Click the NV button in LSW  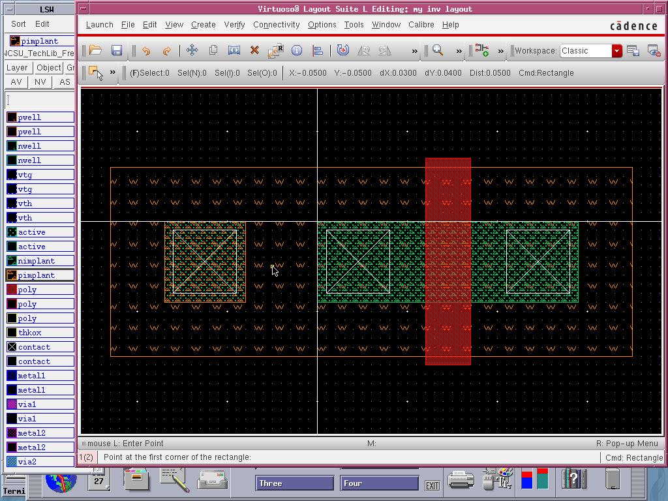[x=40, y=82]
